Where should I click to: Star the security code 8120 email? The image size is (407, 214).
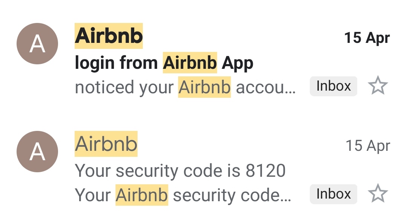[x=378, y=194]
